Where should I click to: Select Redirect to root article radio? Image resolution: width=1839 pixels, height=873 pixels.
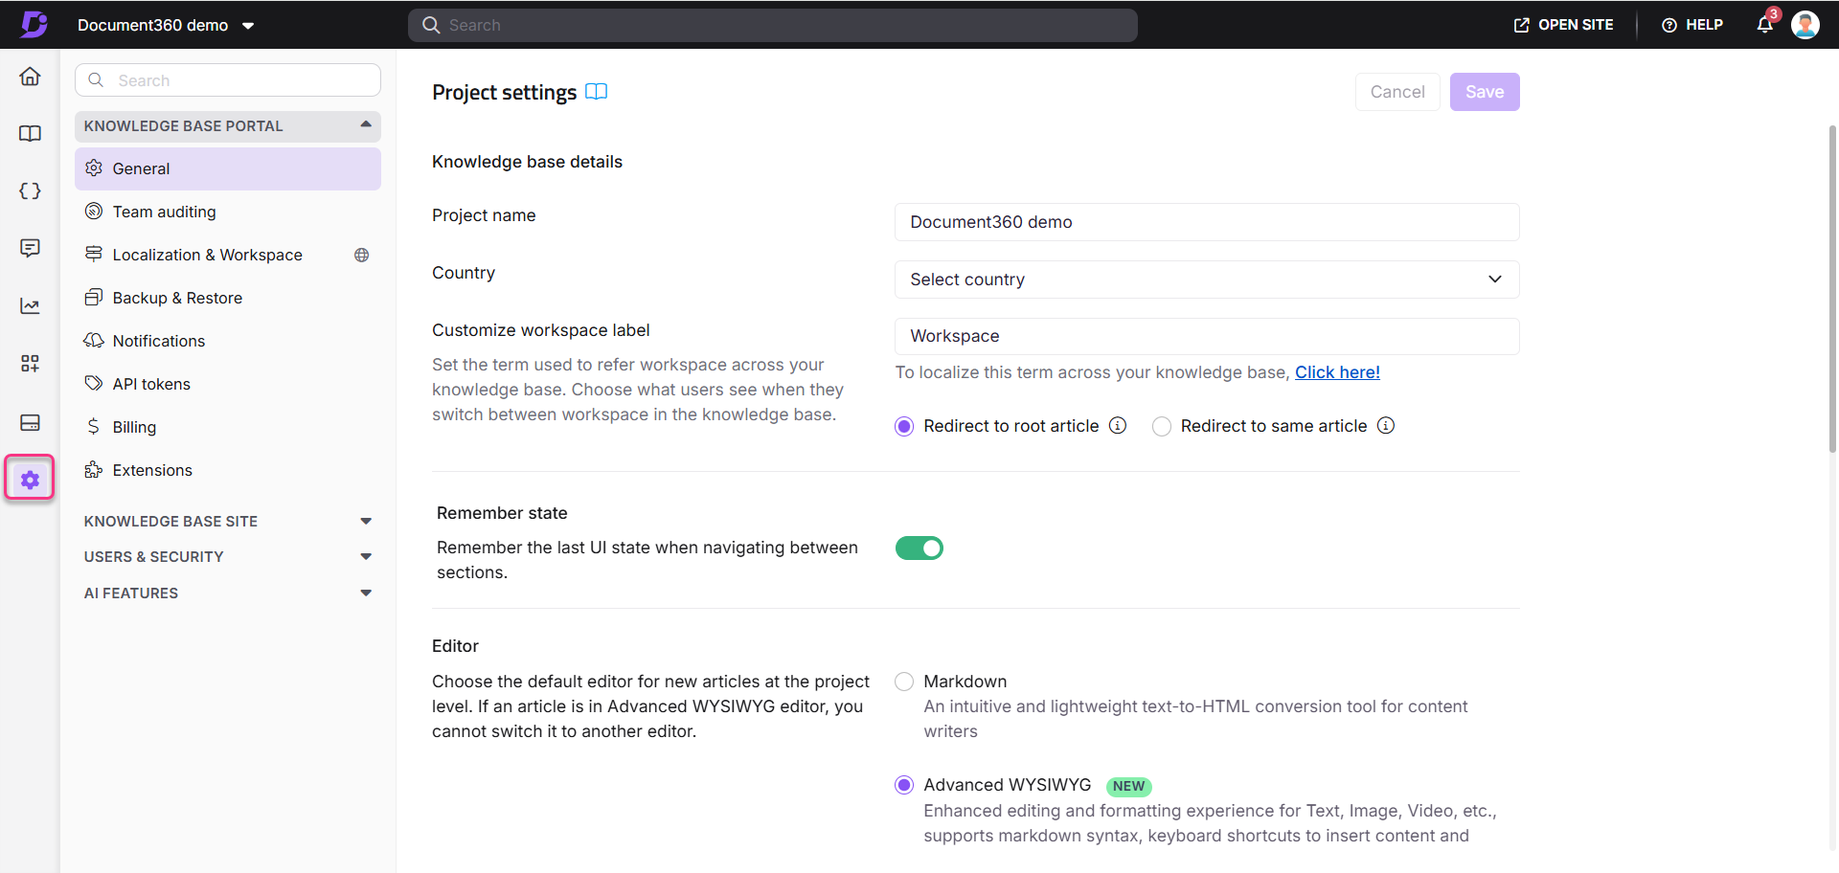coord(904,426)
